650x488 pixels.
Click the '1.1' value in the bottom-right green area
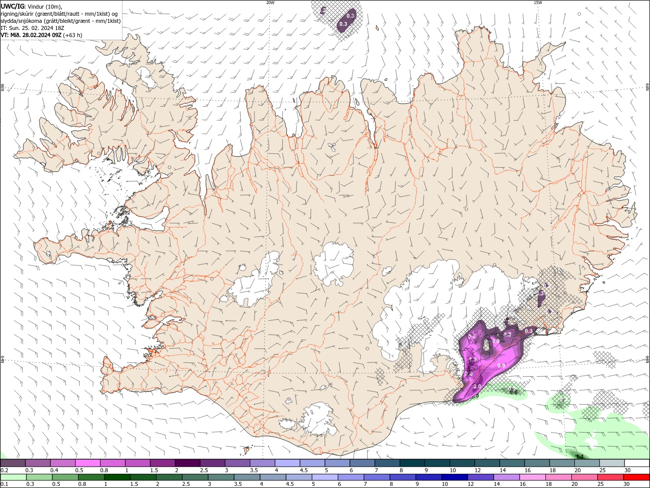(x=580, y=456)
